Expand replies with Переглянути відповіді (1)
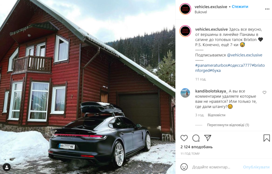This screenshot has height=174, width=272. (x=228, y=125)
